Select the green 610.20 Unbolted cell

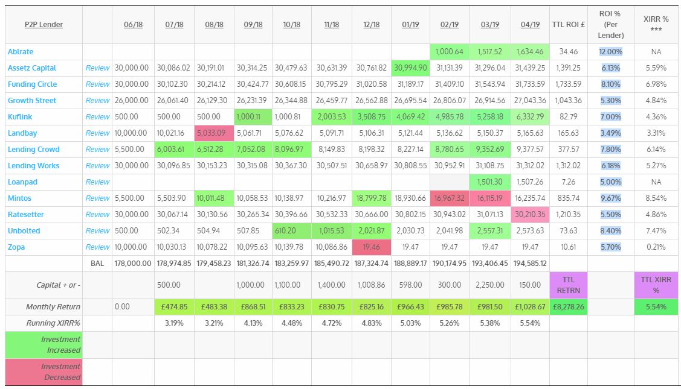click(292, 231)
